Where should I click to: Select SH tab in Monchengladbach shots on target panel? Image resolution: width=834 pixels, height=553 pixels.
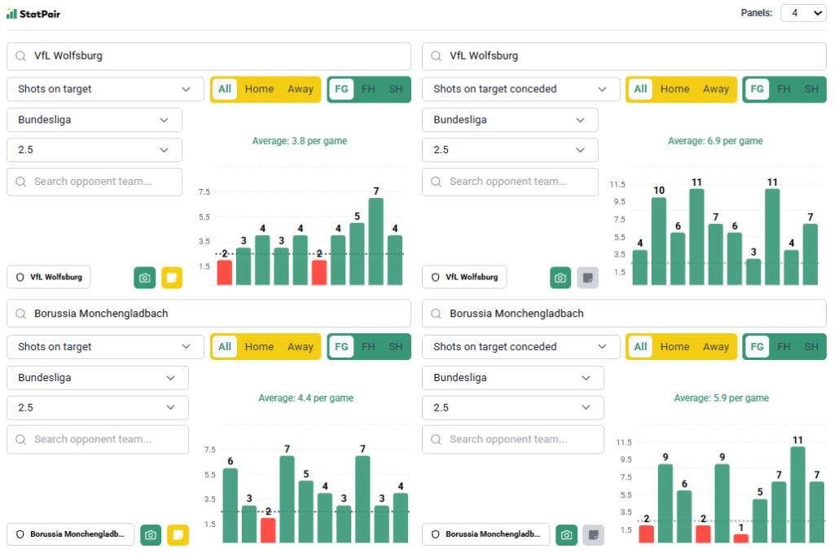396,347
